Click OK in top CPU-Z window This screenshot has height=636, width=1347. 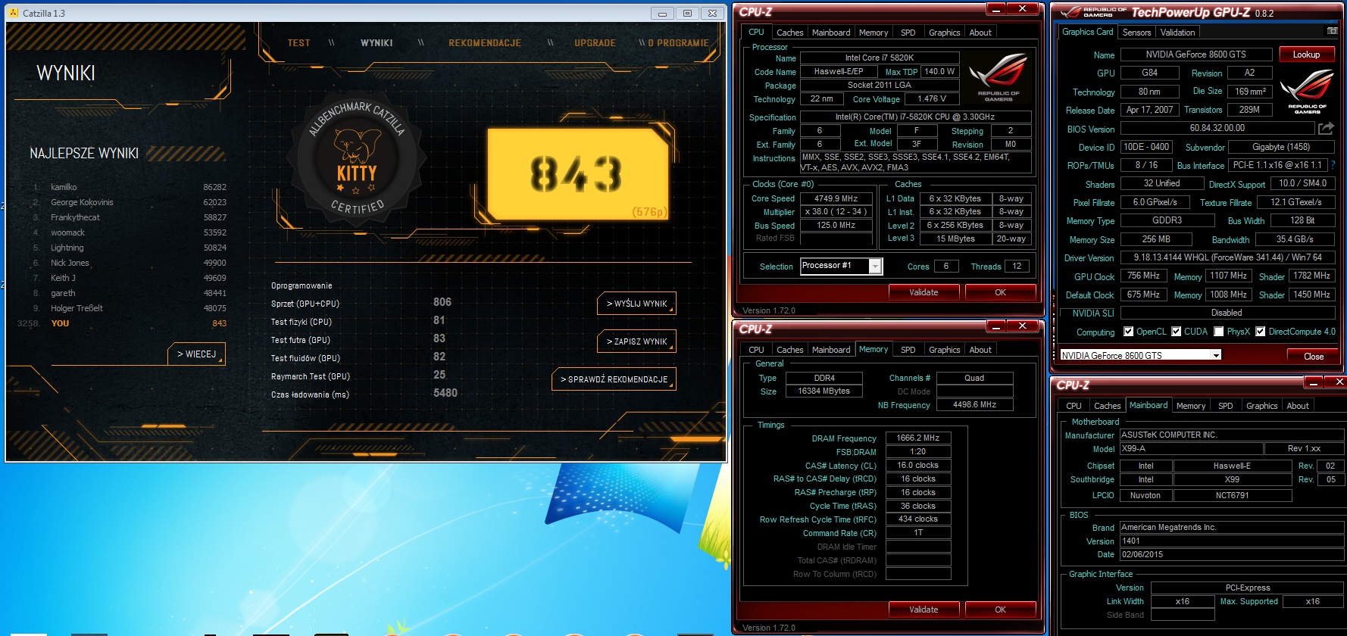click(1000, 292)
